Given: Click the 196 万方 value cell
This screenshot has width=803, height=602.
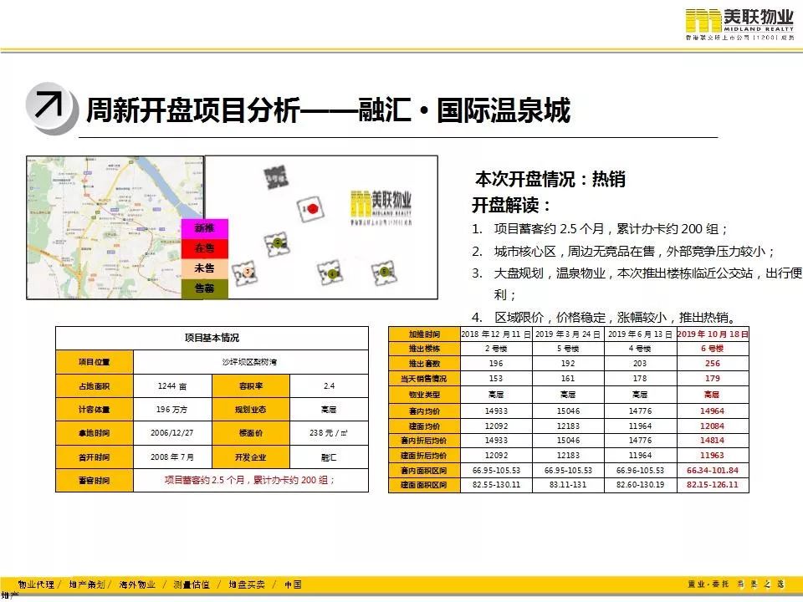Looking at the screenshot, I should pyautogui.click(x=172, y=410).
